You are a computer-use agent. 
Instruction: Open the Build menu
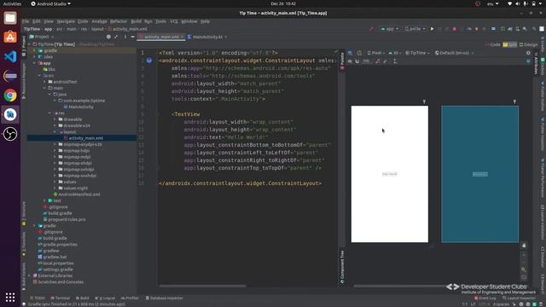136,21
